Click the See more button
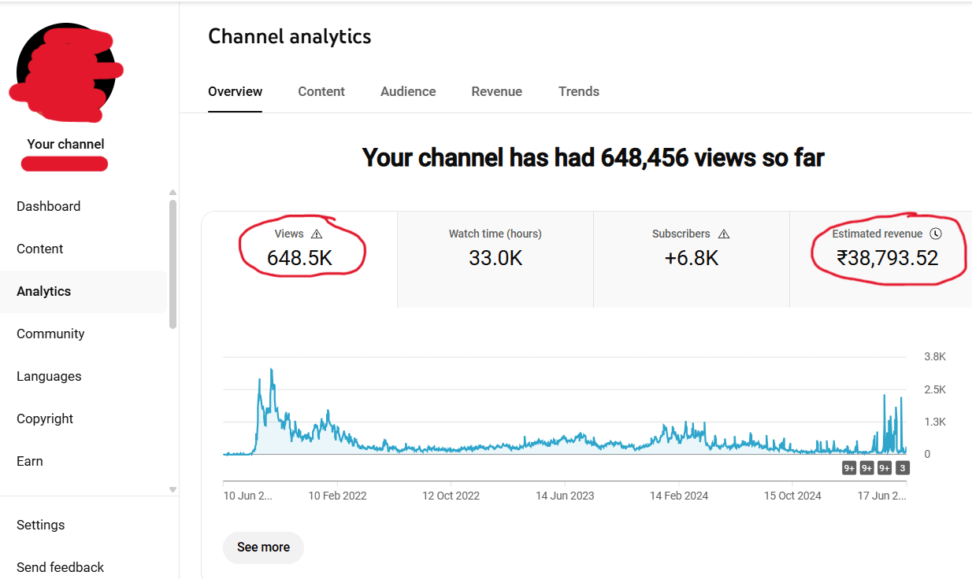 click(x=263, y=547)
